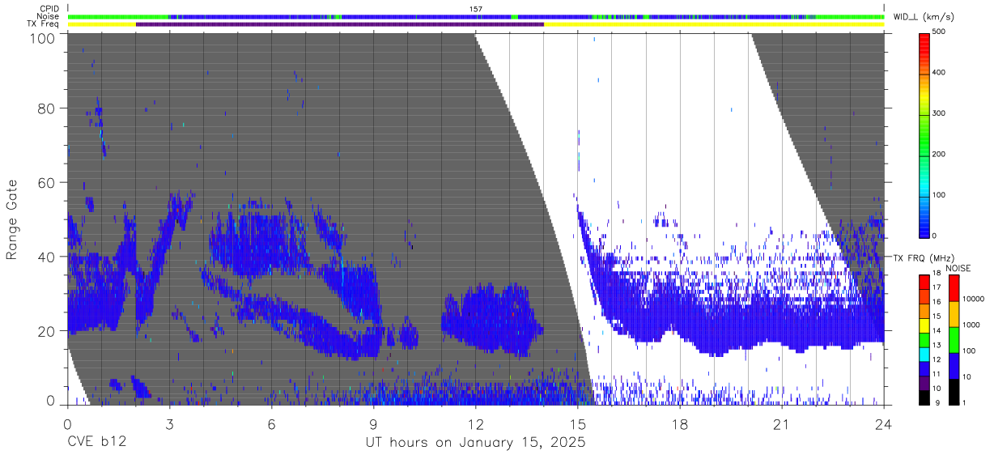This screenshot has width=994, height=459.
Task: Click the TX Freq row label
Action: (x=43, y=24)
